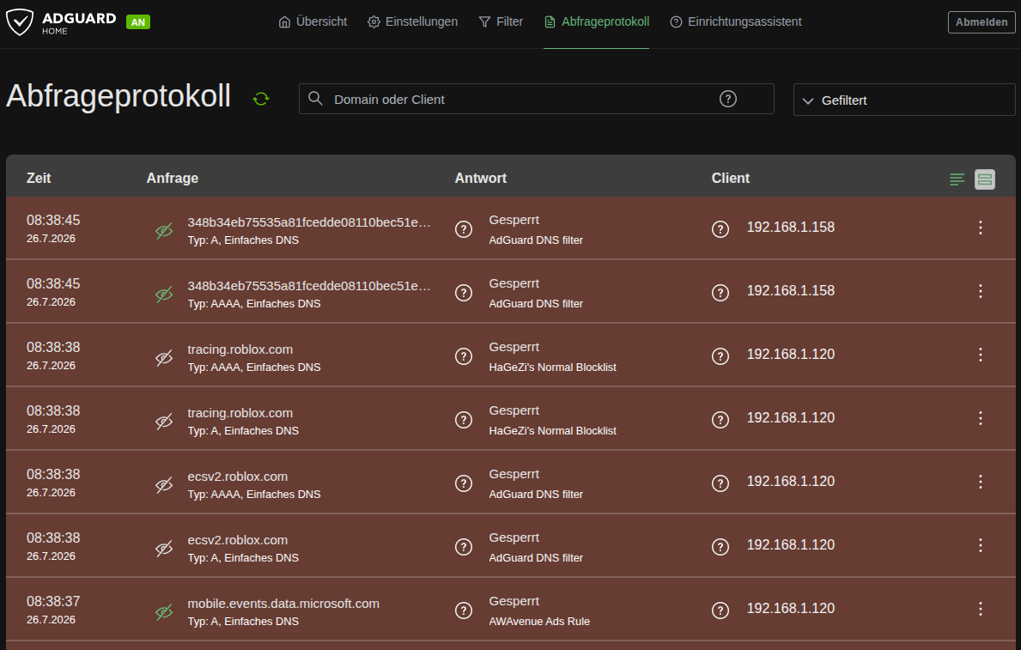Click the green AN status badge

tap(138, 22)
